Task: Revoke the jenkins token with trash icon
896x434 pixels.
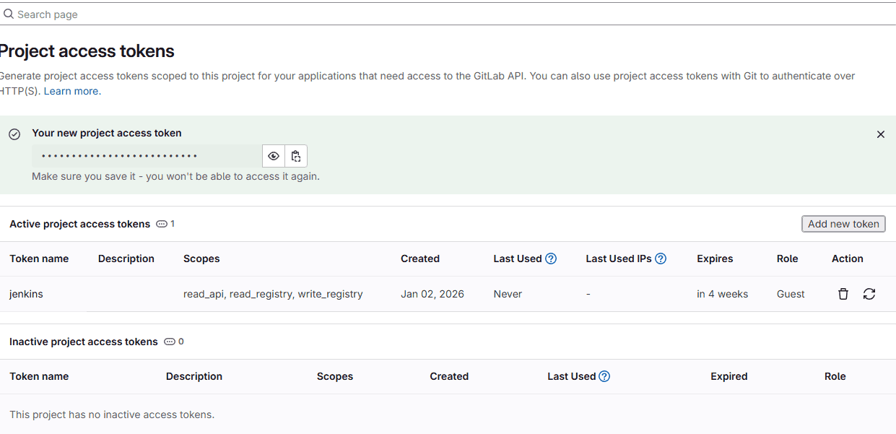Action: pyautogui.click(x=843, y=294)
